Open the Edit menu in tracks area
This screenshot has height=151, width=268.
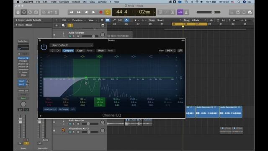point(65,20)
